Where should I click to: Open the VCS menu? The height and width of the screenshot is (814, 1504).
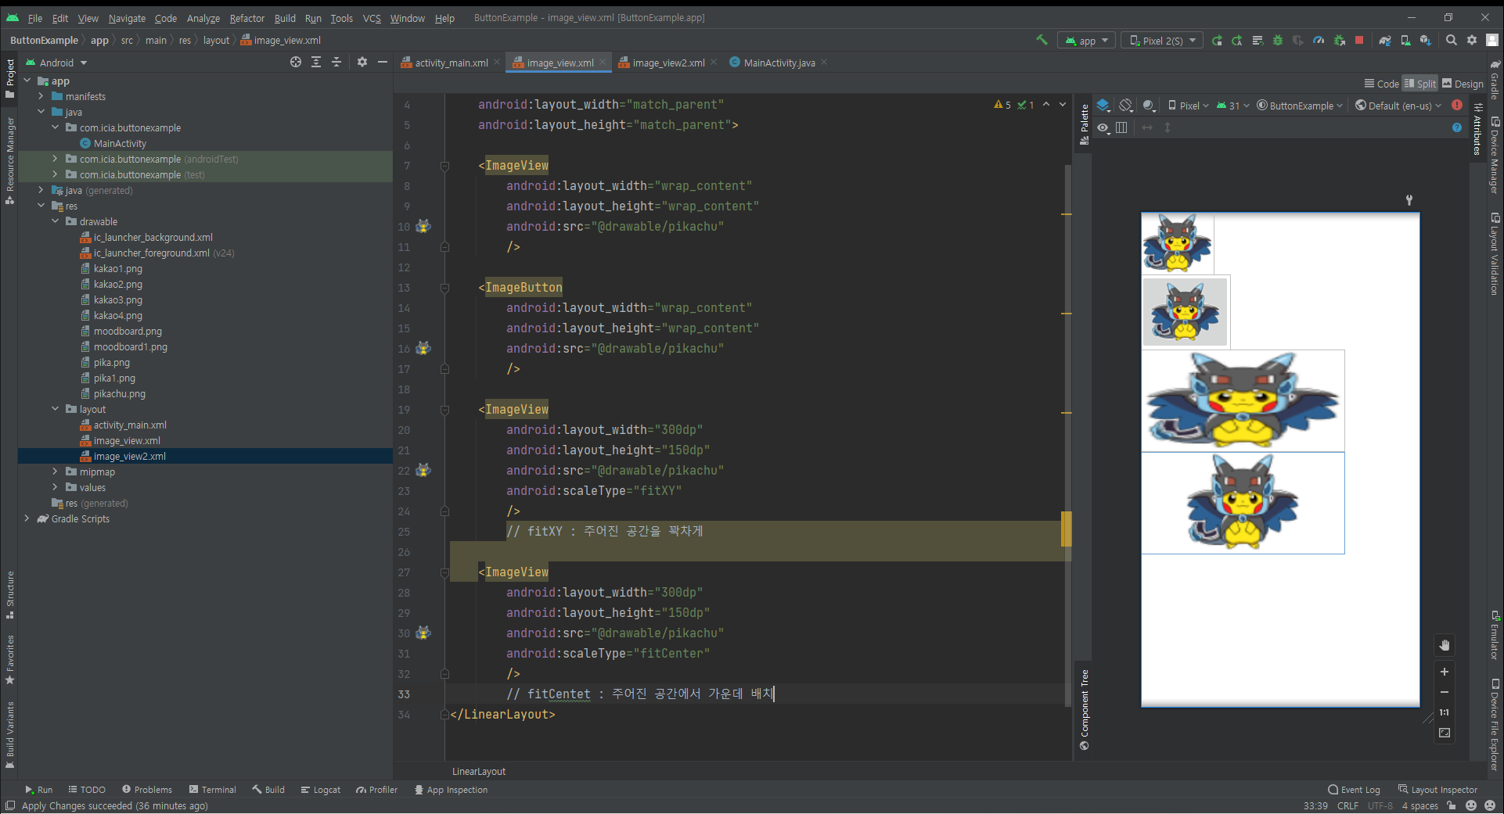click(x=372, y=18)
